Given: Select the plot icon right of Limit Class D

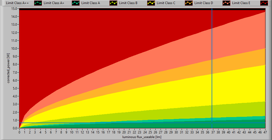Looking at the screenshot, I should [227, 3].
